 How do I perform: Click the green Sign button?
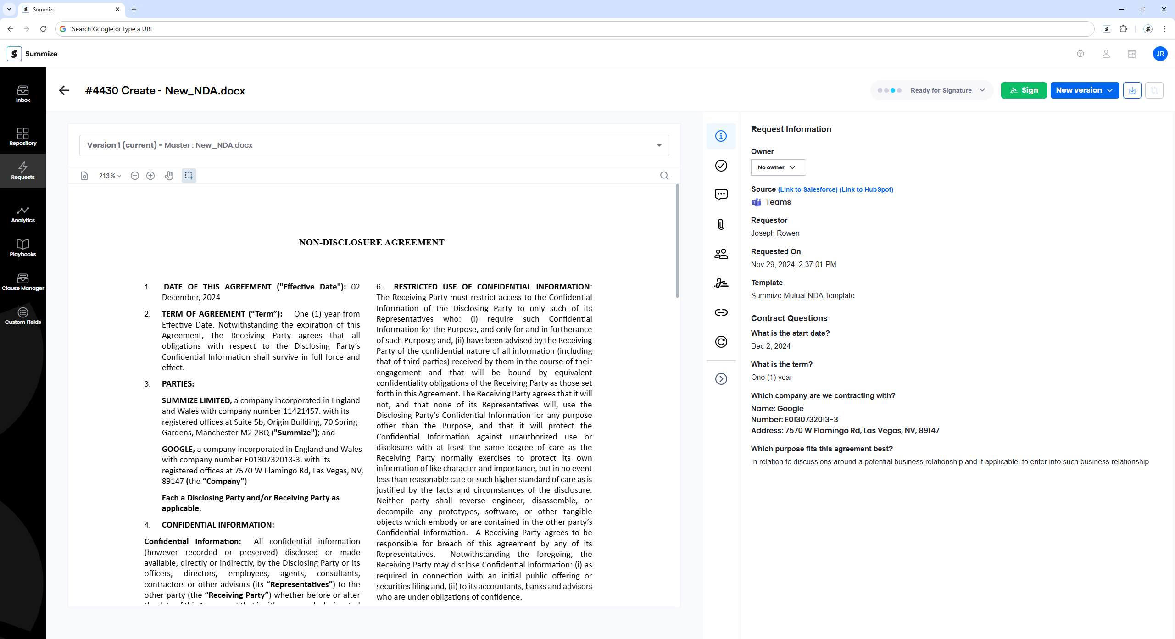1024,90
